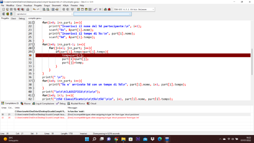This screenshot has width=254, height=143.
Task: Open the TDM-GCC compiler selection dropdown
Action: click(134, 9)
